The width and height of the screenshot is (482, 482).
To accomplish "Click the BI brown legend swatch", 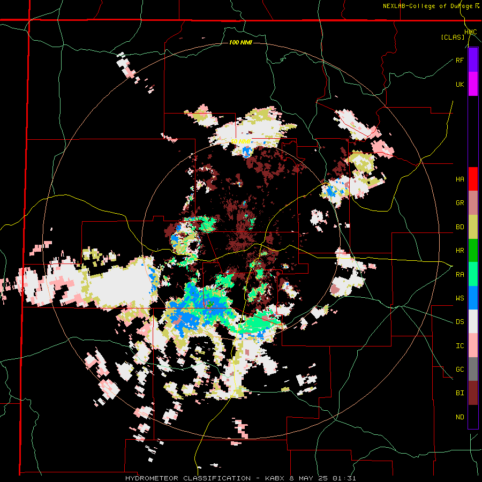I will (473, 393).
